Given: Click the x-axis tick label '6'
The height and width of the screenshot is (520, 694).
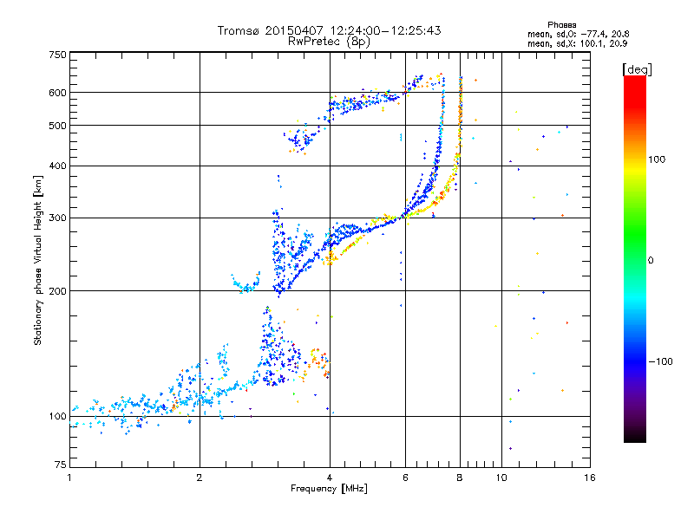Looking at the screenshot, I should (x=405, y=478).
